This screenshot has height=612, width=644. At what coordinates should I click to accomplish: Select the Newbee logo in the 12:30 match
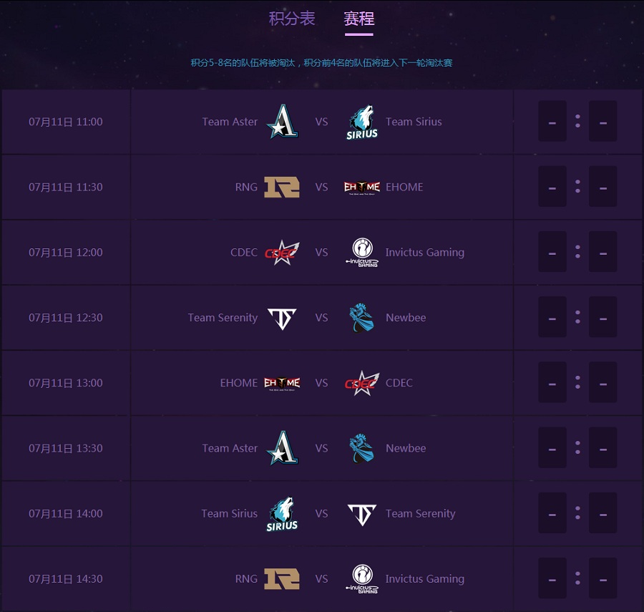[361, 317]
